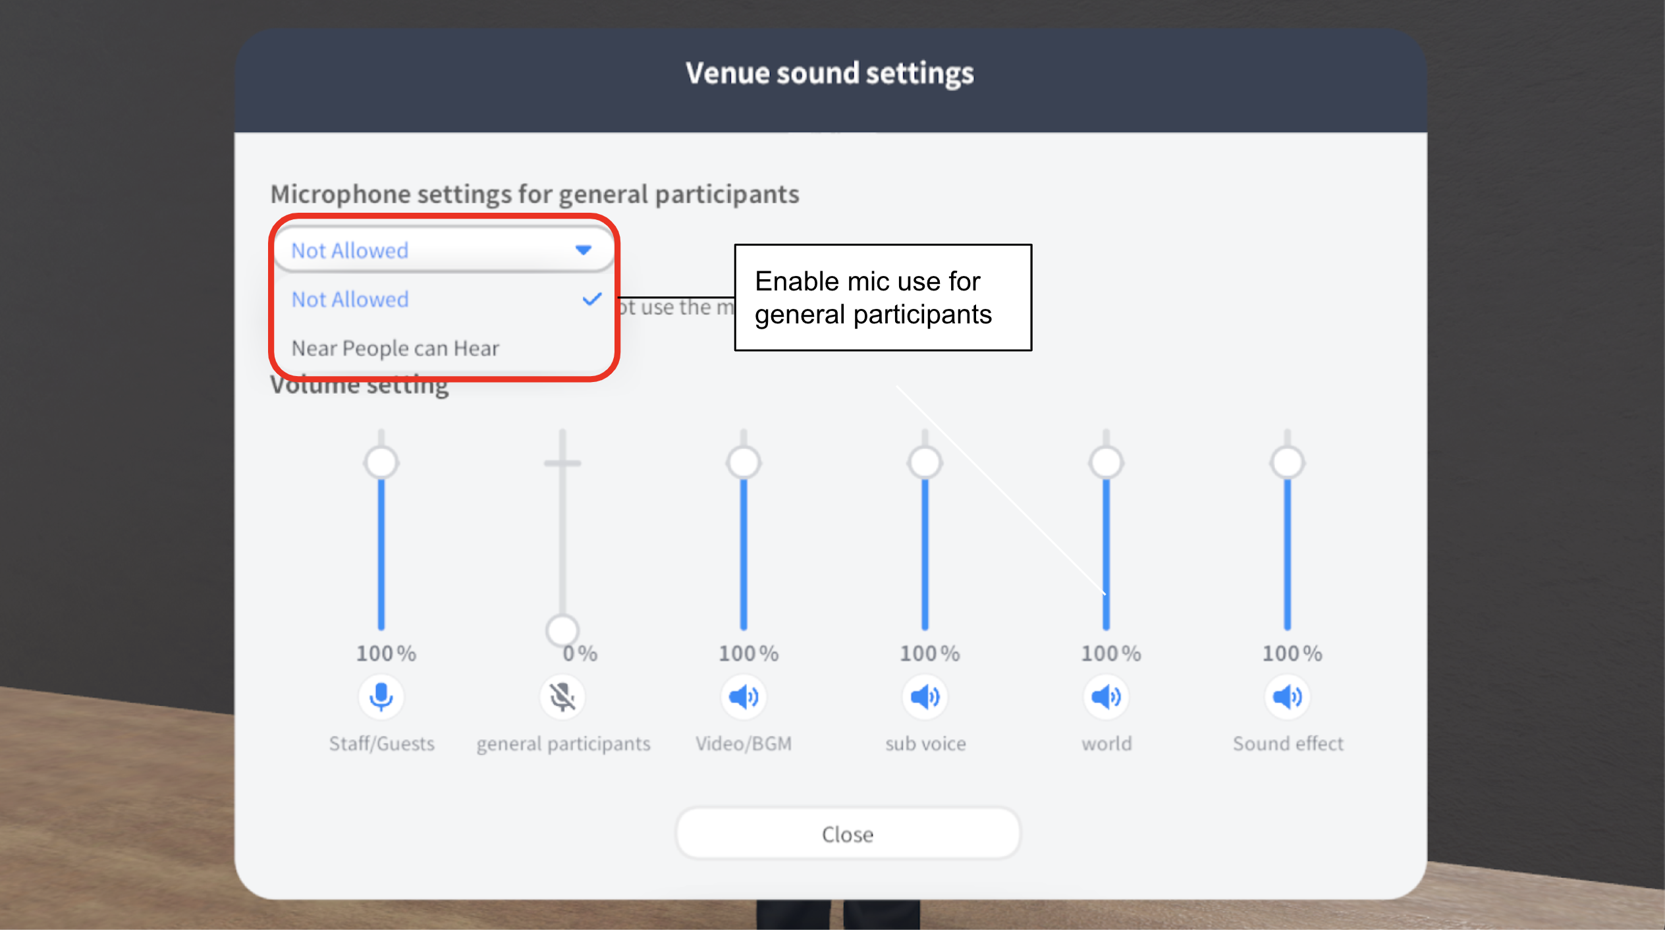
Task: Click the Staff/Guests volume slider handle
Action: coord(381,462)
